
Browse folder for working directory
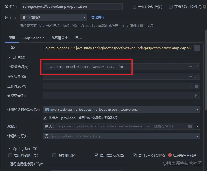click(197, 86)
